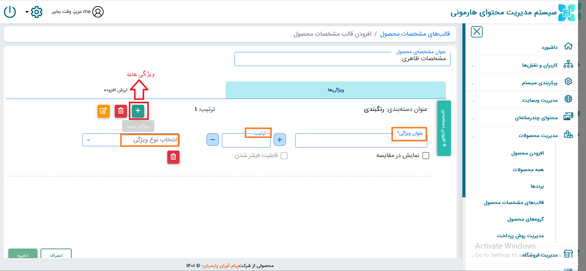Toggle the قابلیت فیلتر شدن checkbox
Image resolution: width=586 pixels, height=271 pixels.
(x=284, y=156)
